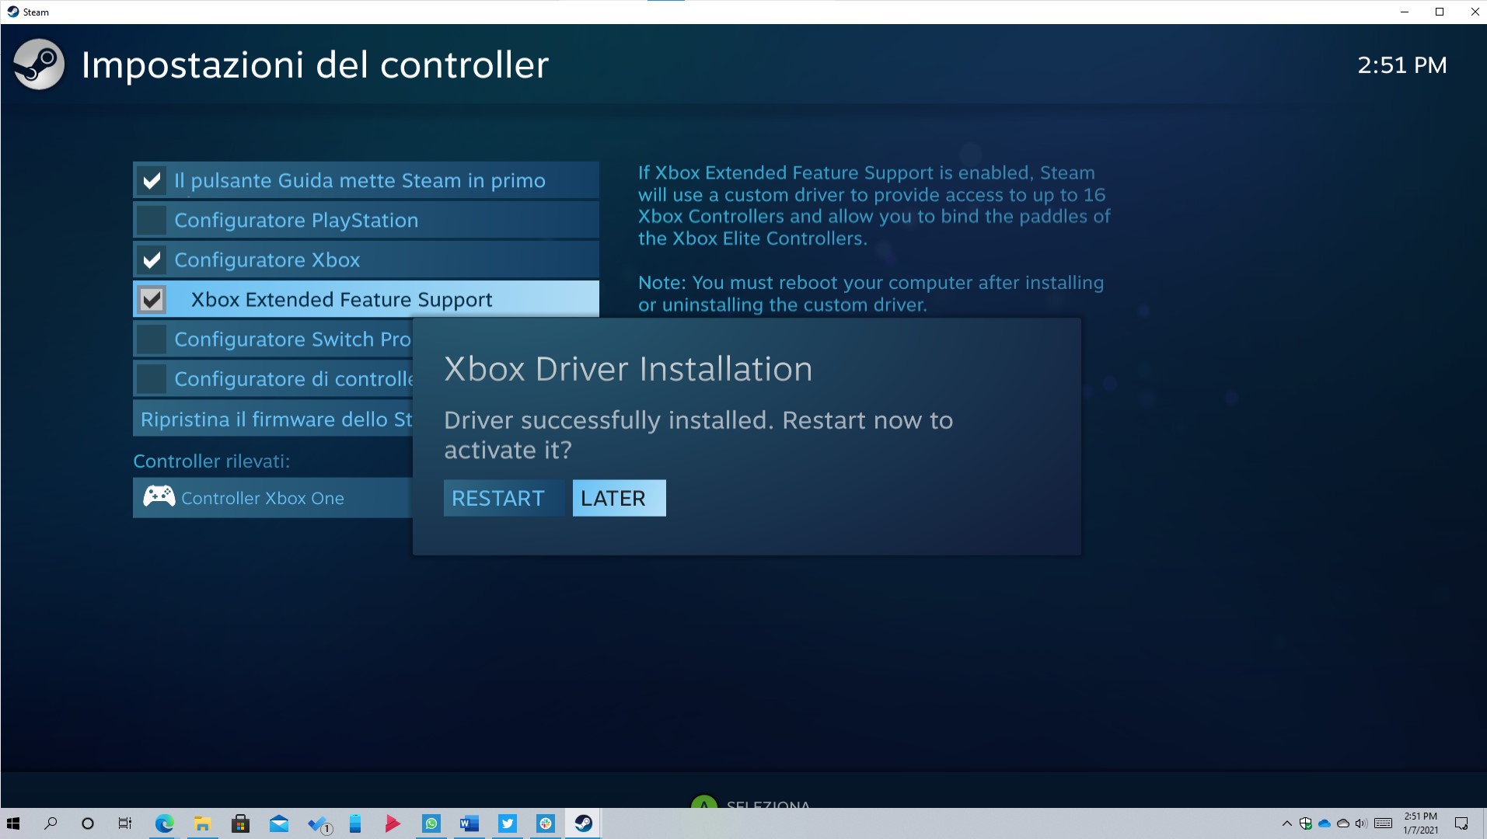This screenshot has width=1487, height=839.
Task: Toggle Xbox Extended Feature Support checkbox
Action: 152,300
